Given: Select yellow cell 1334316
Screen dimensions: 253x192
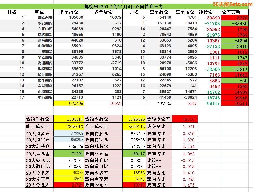Looking at the screenshot, I should (x=69, y=119).
